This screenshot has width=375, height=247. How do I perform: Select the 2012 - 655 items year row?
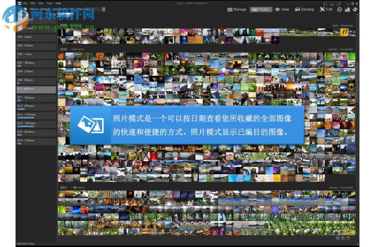click(36, 107)
